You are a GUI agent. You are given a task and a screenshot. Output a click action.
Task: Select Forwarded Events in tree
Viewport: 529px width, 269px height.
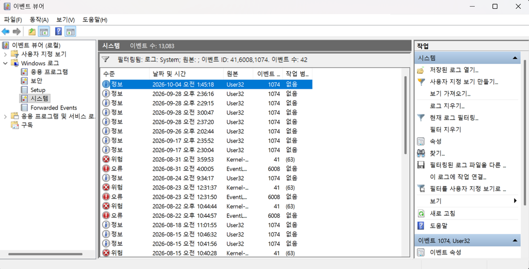[54, 107]
